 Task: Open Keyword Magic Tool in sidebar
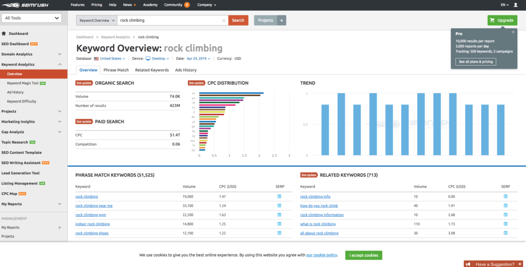[x=23, y=84]
